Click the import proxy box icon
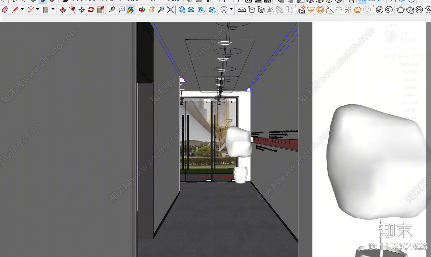 [x=261, y=10]
